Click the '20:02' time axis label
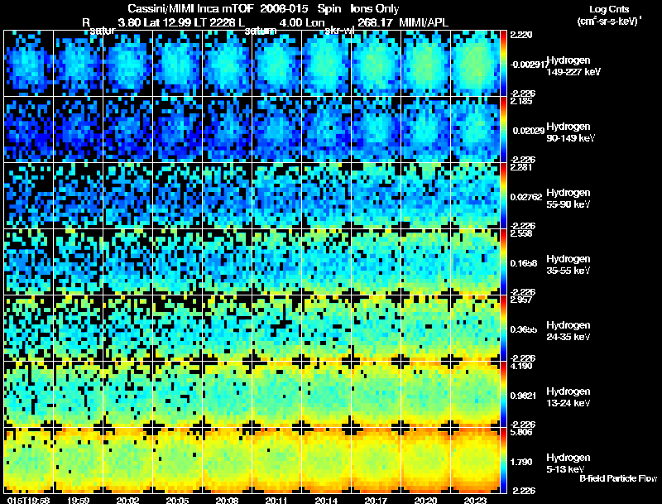662x504 pixels. click(127, 500)
